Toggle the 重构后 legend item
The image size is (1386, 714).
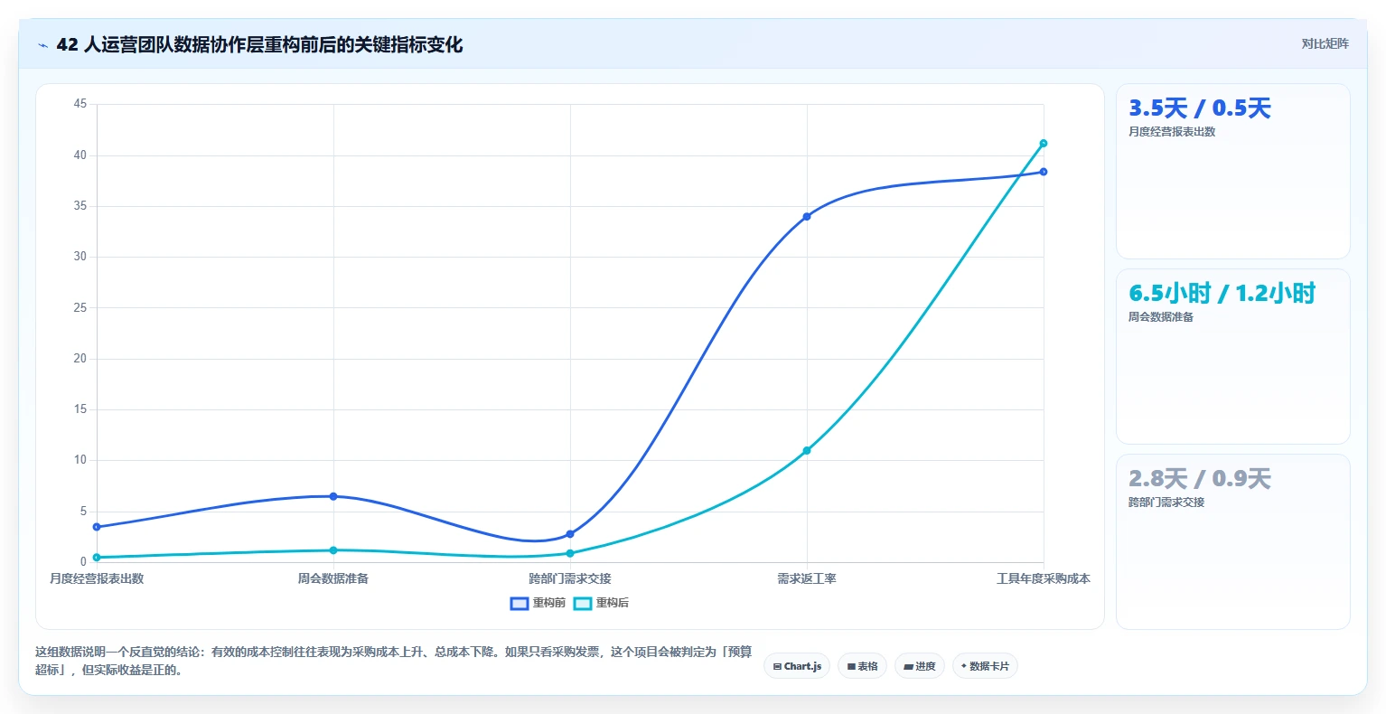tap(602, 603)
